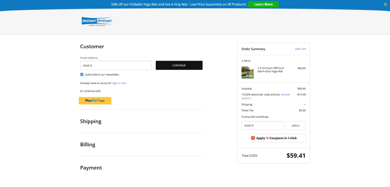Click the Learn More banner button
Viewport: 390px width, 187px height.
[263, 4]
